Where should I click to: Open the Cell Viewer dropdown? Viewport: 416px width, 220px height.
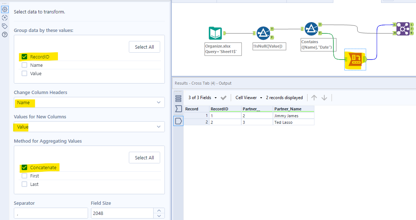click(248, 97)
